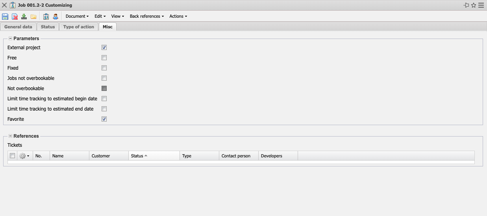Expand the Back references dropdown
The width and height of the screenshot is (487, 216).
coord(146,17)
